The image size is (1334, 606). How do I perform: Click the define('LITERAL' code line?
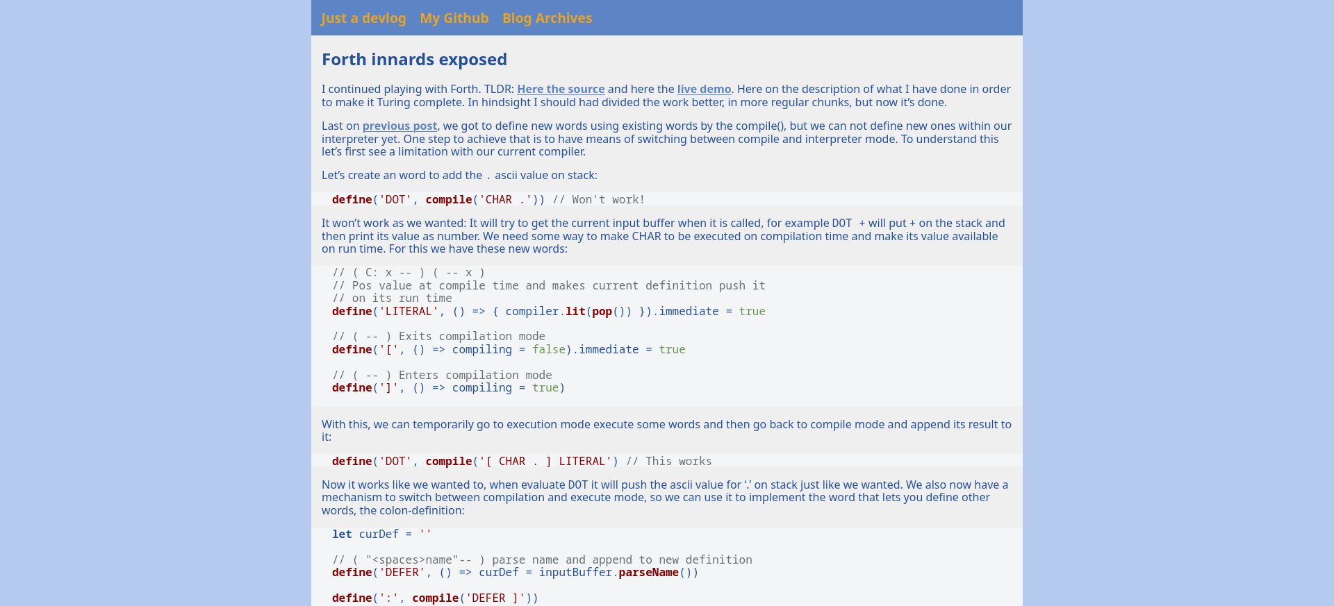[x=549, y=312]
